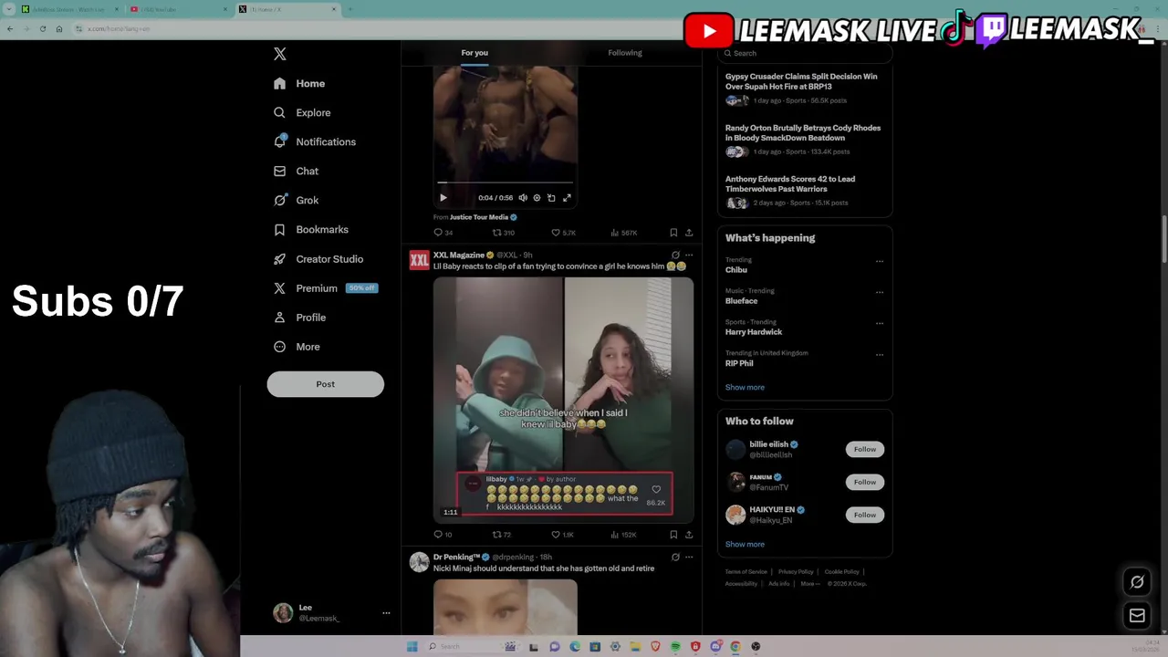This screenshot has height=657, width=1168.
Task: Open Profile in the sidebar
Action: tap(299, 317)
